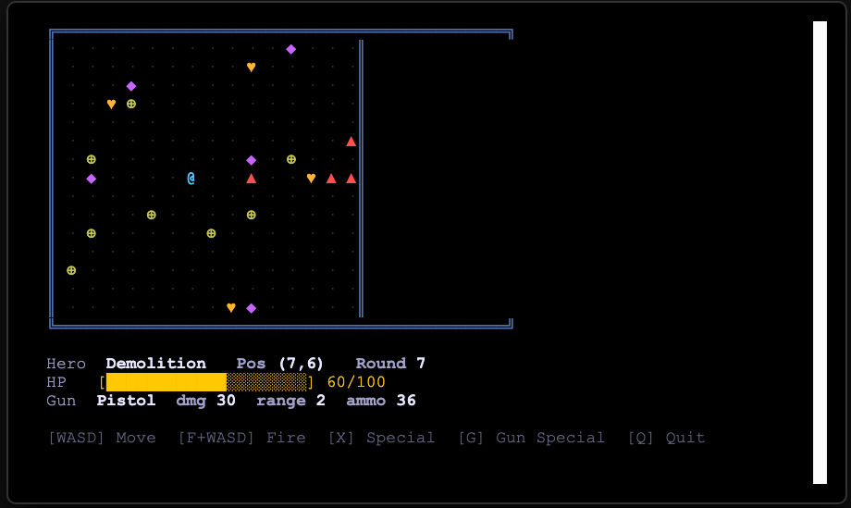The width and height of the screenshot is (851, 508).
Task: Click the gun name Pistol
Action: 126,401
